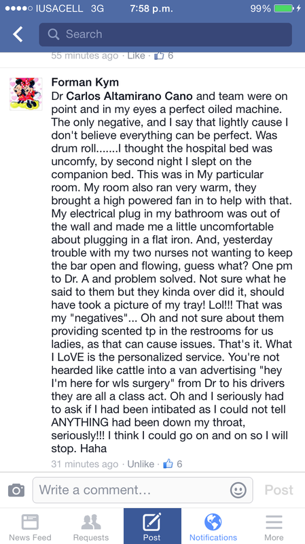Tap Forman Kym's Minnie Mouse avatar

(x=26, y=94)
